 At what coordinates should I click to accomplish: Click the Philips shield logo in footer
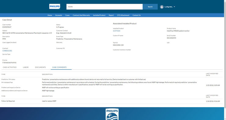coord(112,114)
